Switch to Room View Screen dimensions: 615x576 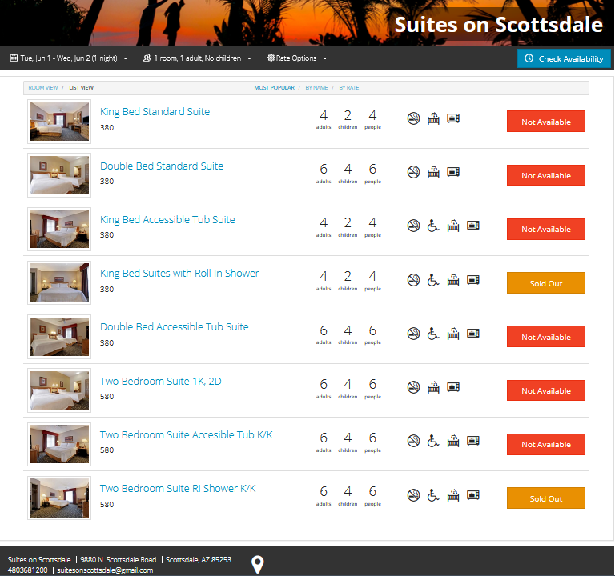click(43, 88)
